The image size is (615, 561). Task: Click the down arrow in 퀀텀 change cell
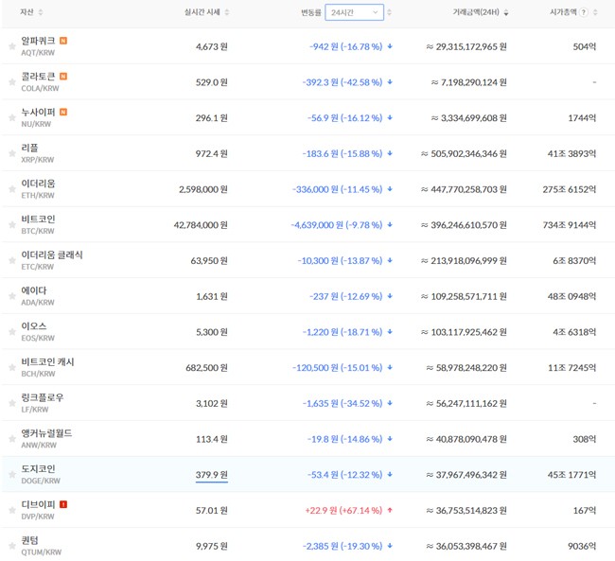390,546
